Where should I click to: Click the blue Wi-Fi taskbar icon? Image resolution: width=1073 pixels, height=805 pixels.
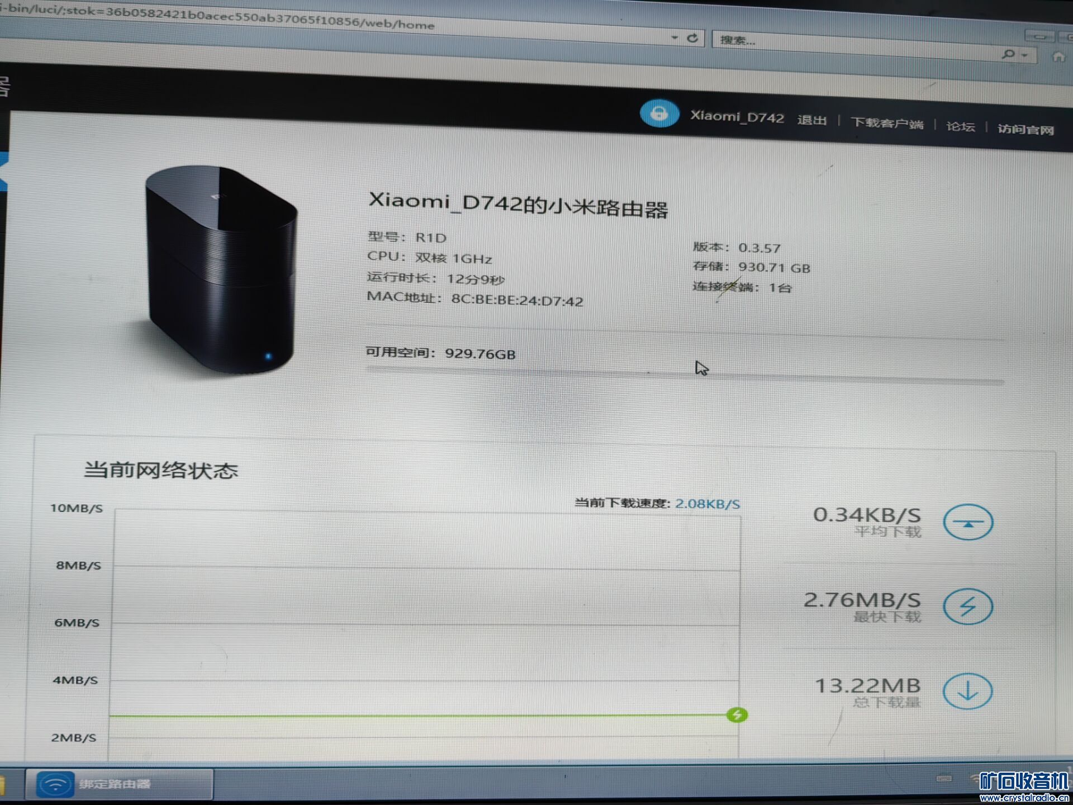click(55, 784)
